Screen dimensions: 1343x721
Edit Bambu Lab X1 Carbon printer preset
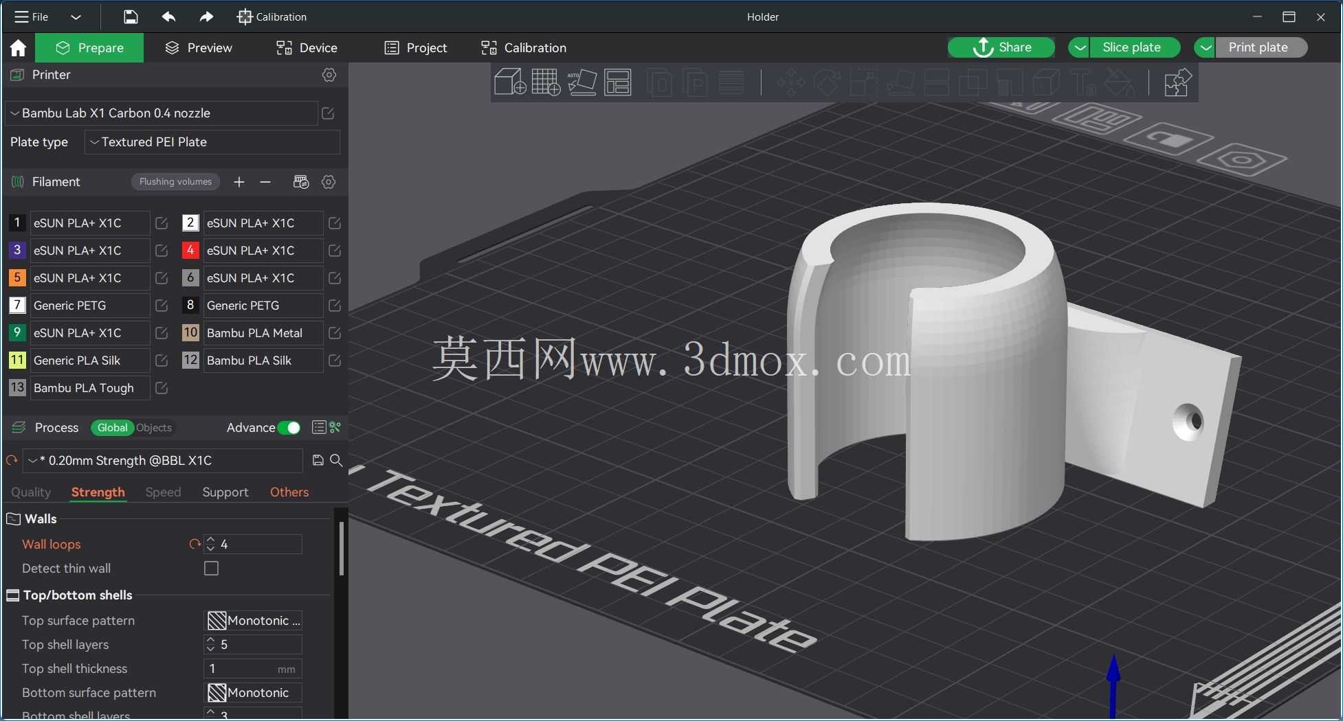coord(328,113)
